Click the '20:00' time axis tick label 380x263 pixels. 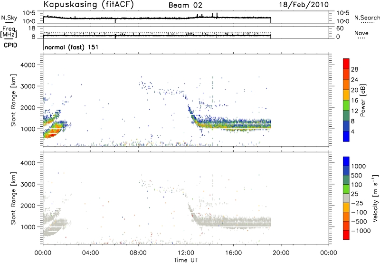[281, 253]
